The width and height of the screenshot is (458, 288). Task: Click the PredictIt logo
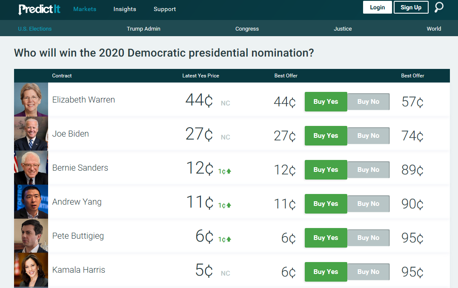[39, 9]
